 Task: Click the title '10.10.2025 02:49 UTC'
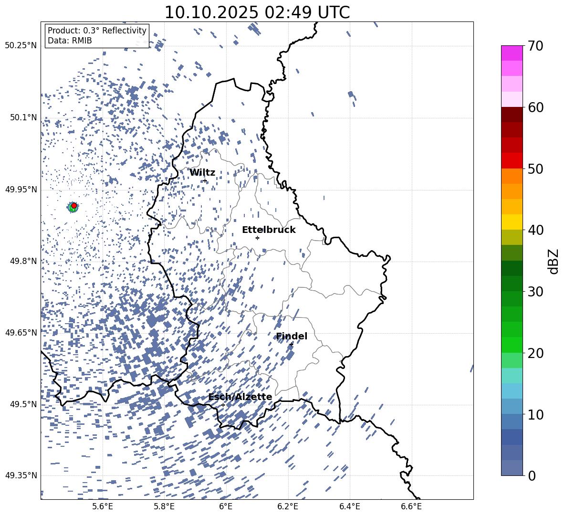(x=257, y=12)
